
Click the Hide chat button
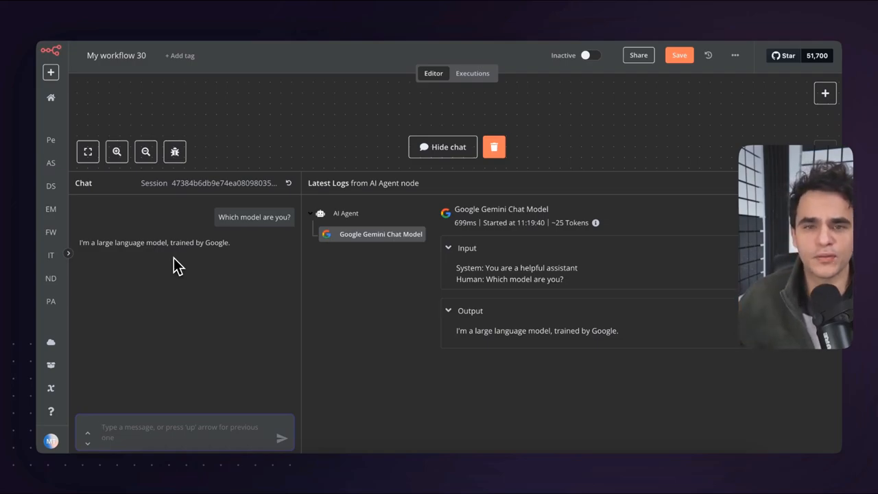(x=443, y=147)
